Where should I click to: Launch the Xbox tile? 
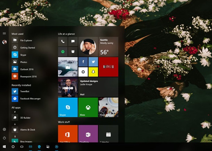pyautogui.click(x=88, y=107)
